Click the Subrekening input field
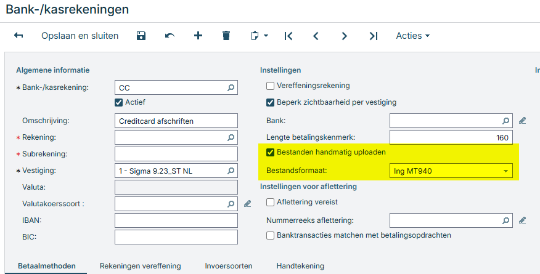The image size is (540, 274). [176, 154]
